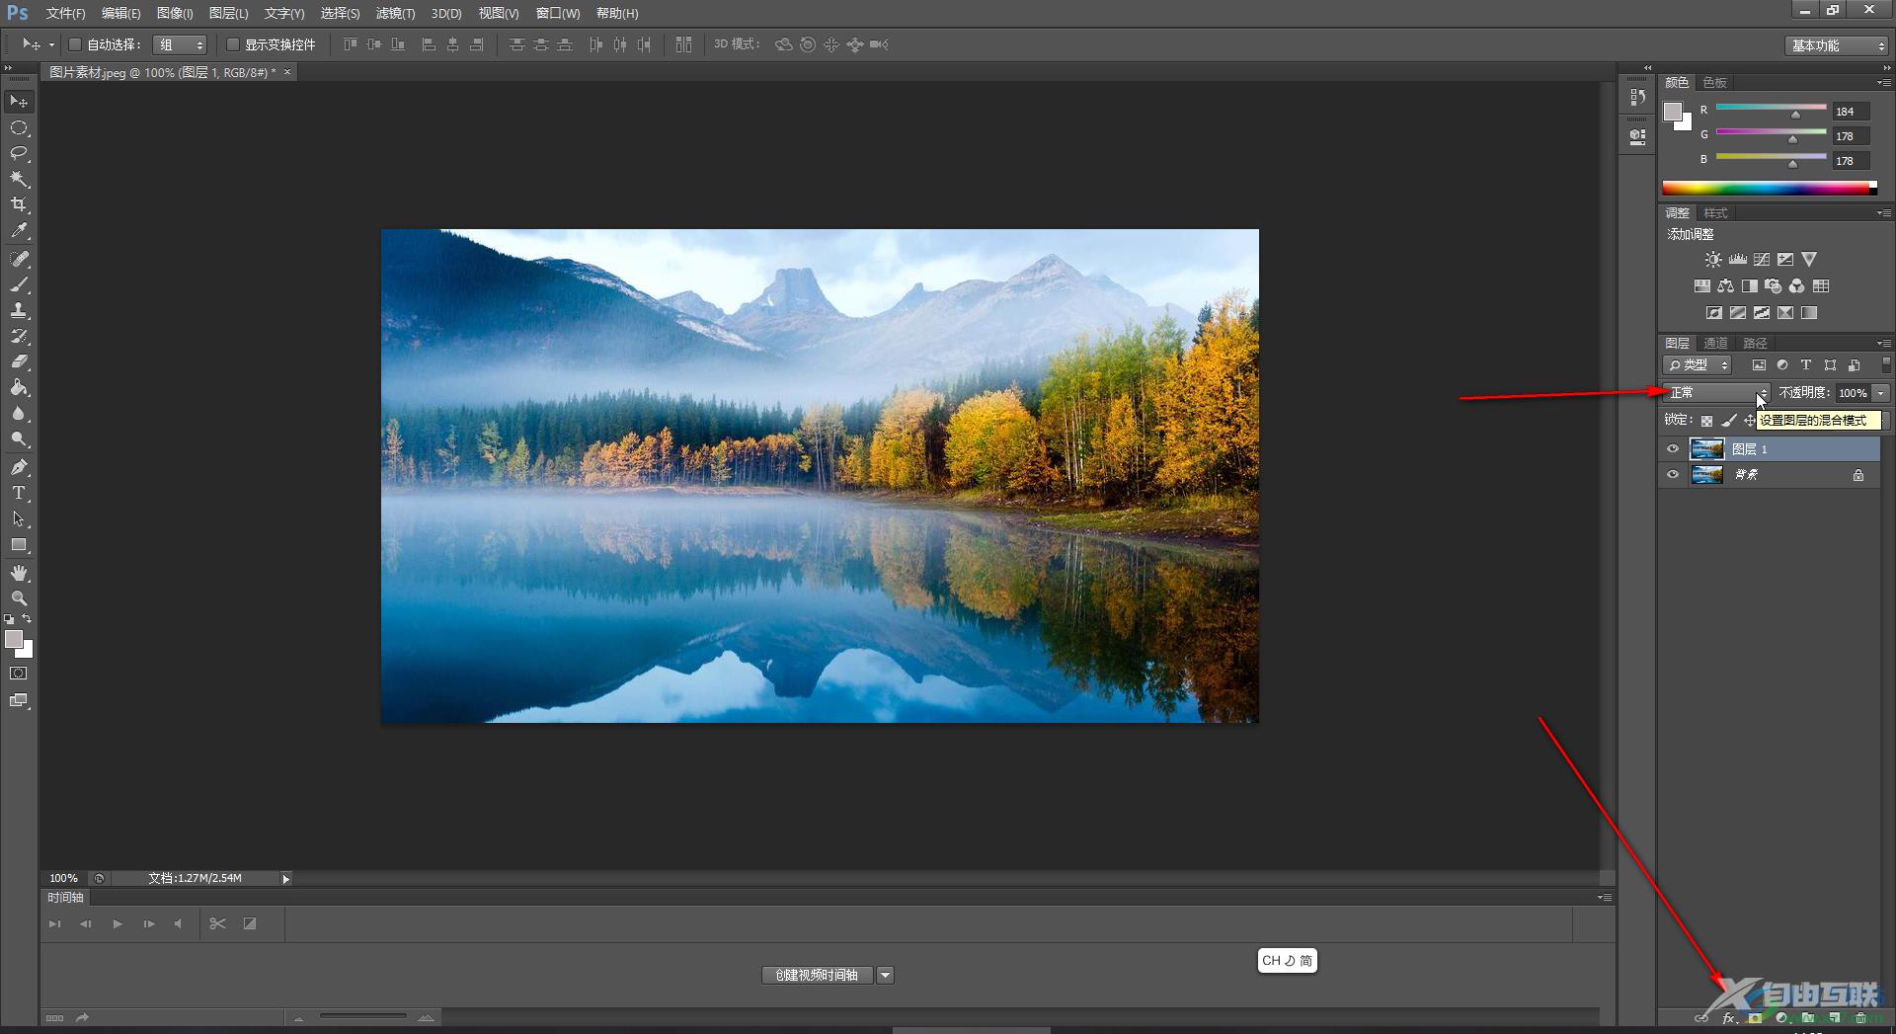1896x1034 pixels.
Task: Open the 组 auto-select dropdown
Action: [x=180, y=44]
